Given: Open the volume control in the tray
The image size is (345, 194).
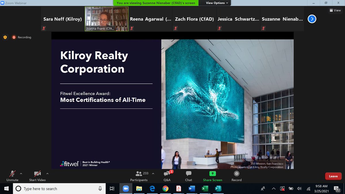Looking at the screenshot, I should [299, 189].
